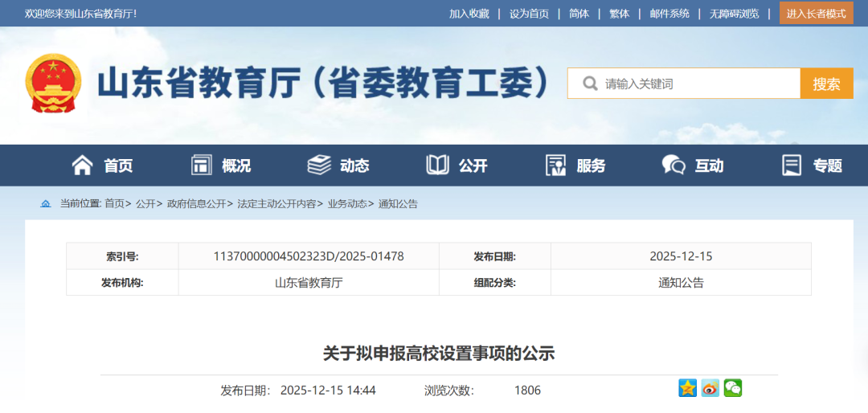Image resolution: width=868 pixels, height=413 pixels.
Task: Share to Weibo using red icon
Action: (x=710, y=388)
